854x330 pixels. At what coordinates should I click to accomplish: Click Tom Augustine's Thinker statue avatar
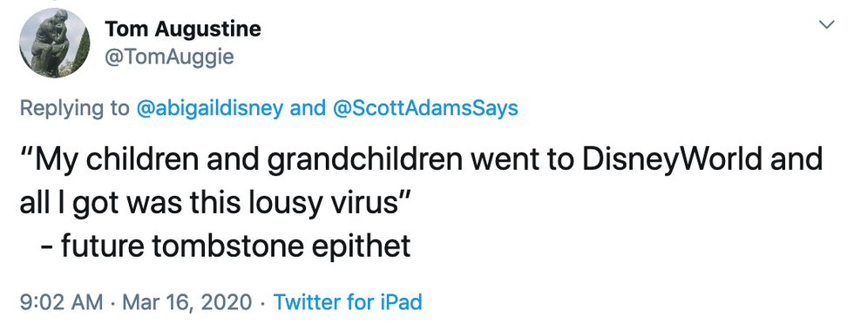tap(54, 44)
